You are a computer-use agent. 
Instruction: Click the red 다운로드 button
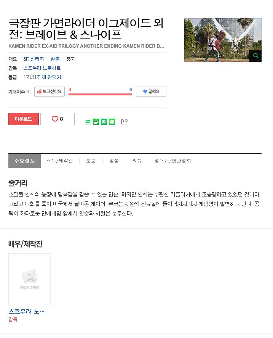(24, 119)
